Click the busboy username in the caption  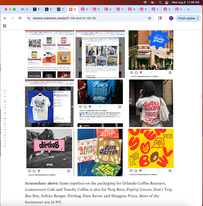click(82, 113)
